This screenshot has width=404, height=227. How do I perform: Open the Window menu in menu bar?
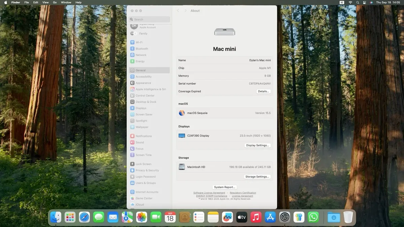pyautogui.click(x=66, y=2)
